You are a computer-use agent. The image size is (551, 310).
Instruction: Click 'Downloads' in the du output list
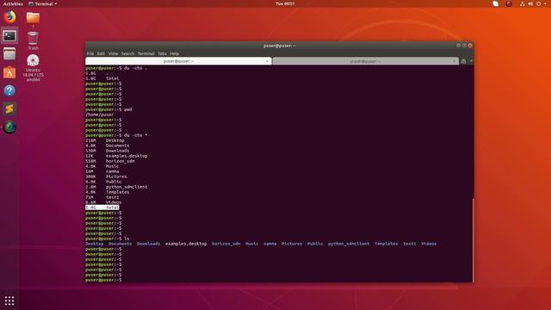click(x=117, y=151)
